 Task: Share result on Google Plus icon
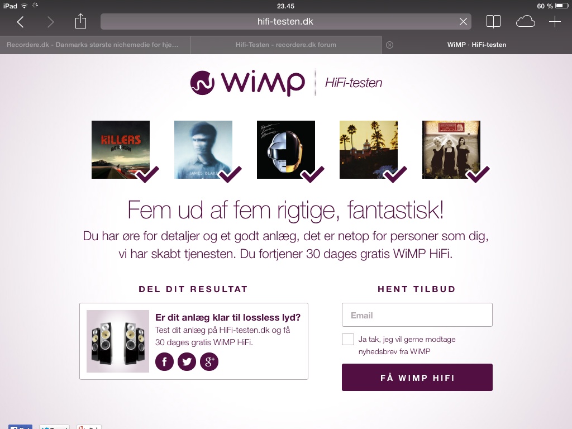pyautogui.click(x=209, y=361)
